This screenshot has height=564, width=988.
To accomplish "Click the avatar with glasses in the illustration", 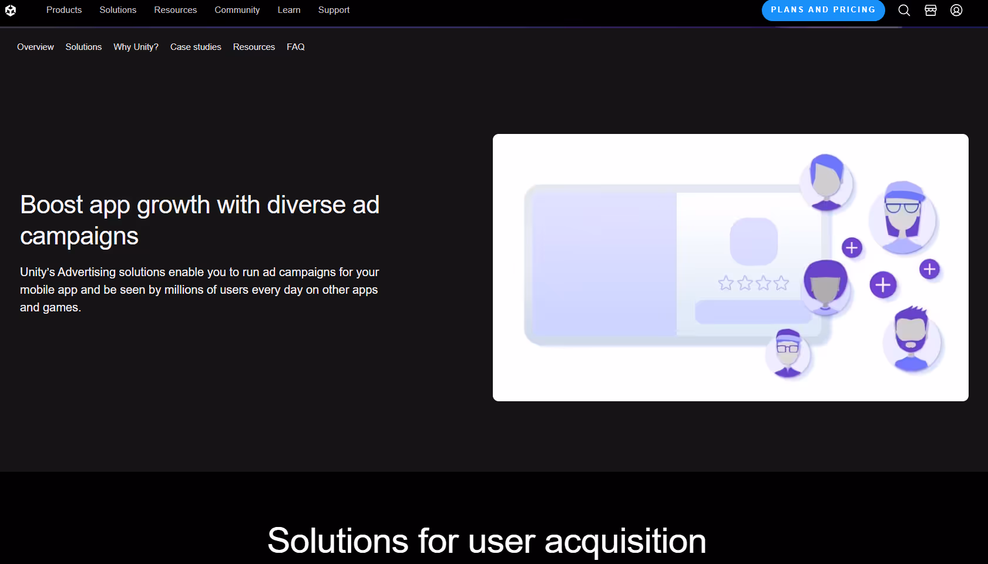I will click(x=903, y=219).
